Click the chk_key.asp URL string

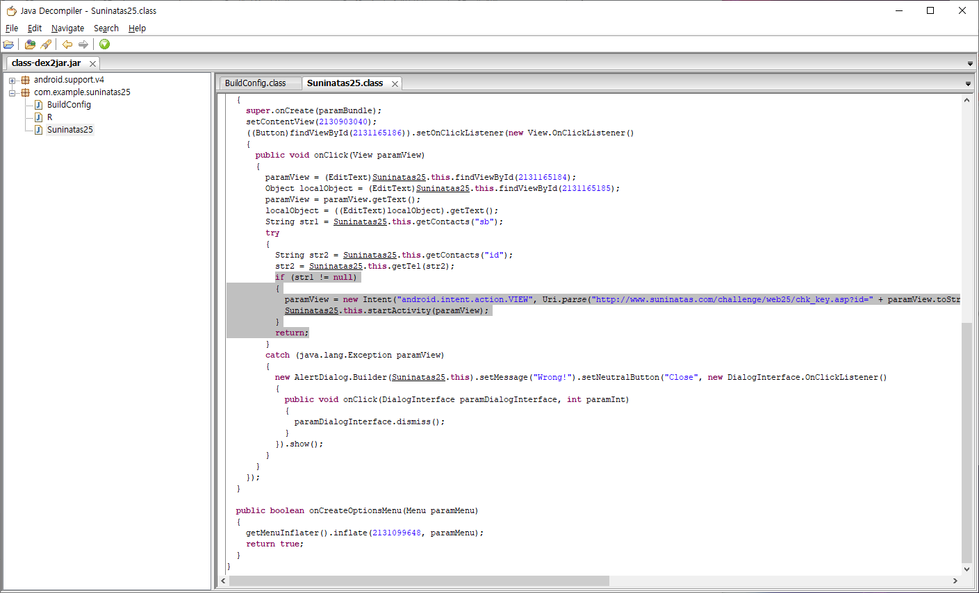(x=732, y=300)
